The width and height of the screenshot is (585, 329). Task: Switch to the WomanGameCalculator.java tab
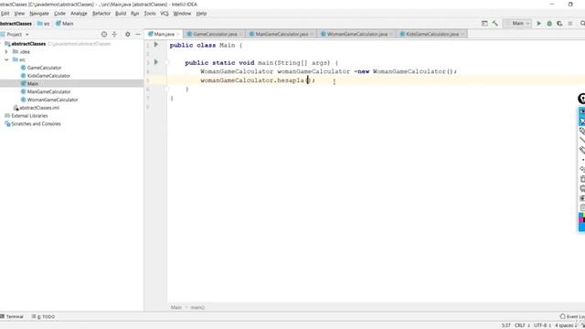(356, 34)
